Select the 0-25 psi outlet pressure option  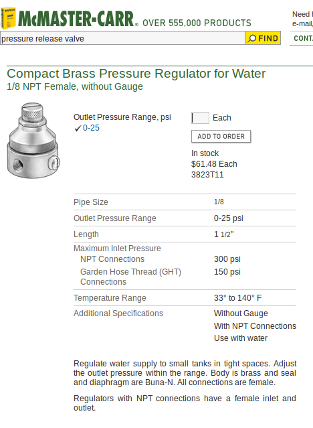tap(91, 128)
